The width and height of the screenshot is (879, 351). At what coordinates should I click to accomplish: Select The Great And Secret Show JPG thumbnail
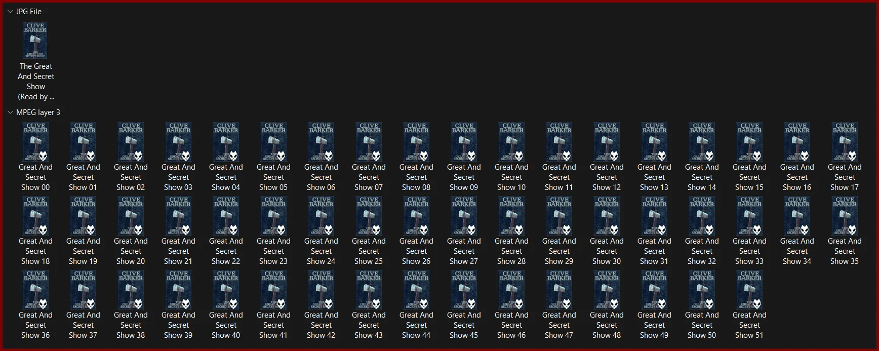point(35,41)
